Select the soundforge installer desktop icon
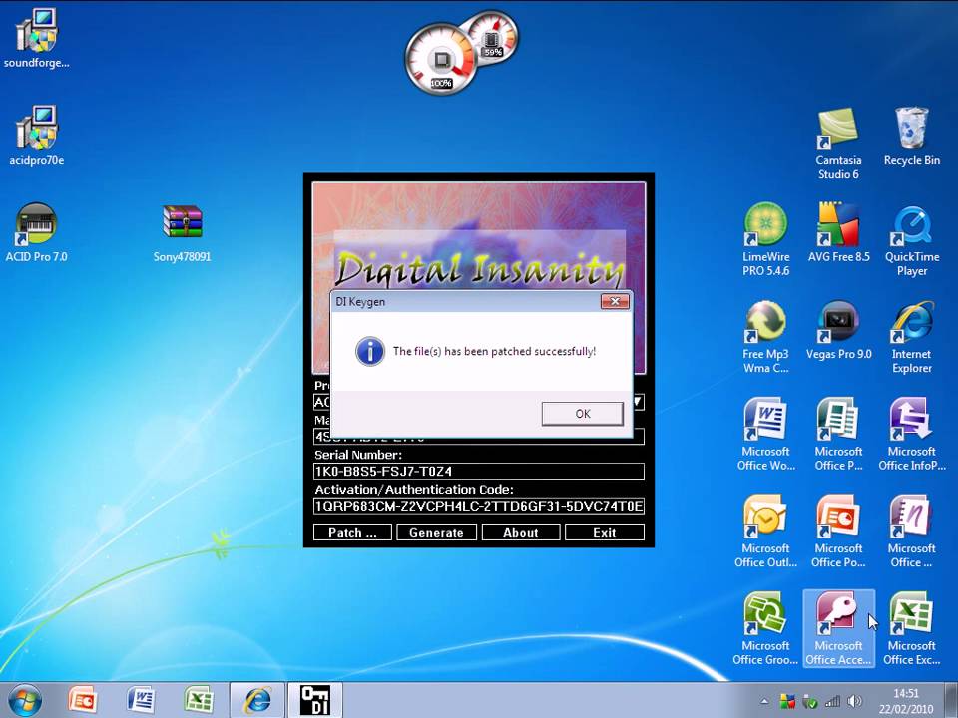The image size is (958, 718). [36, 38]
